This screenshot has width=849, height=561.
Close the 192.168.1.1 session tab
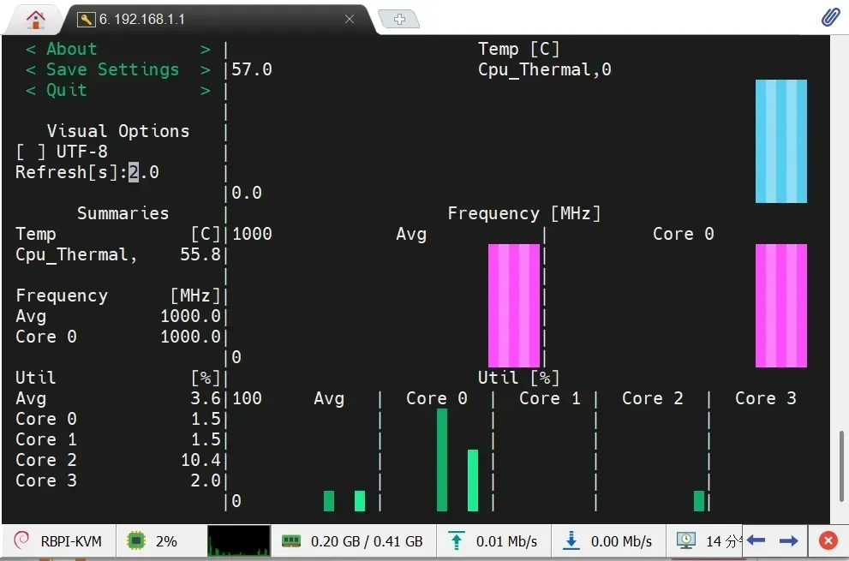[350, 19]
